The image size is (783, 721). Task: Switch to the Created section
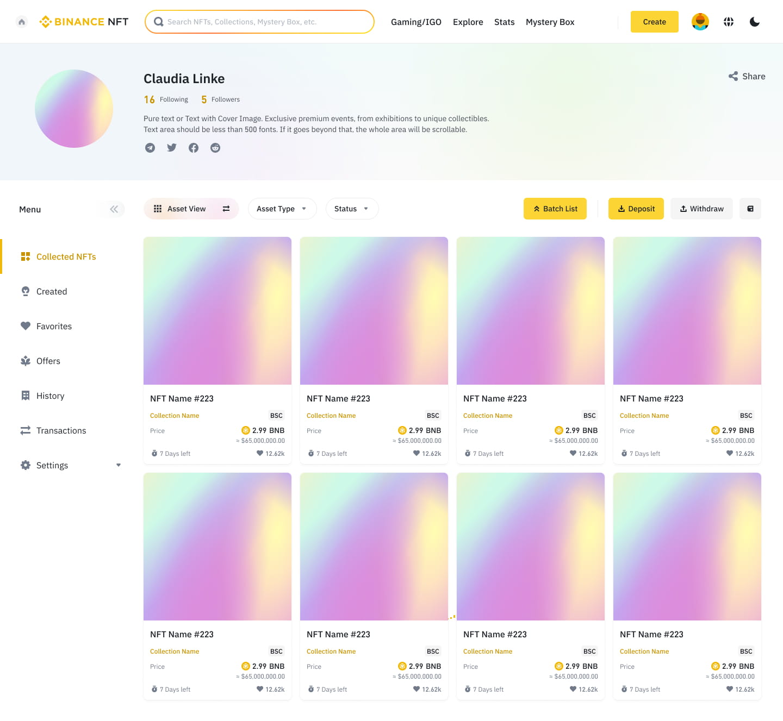pos(52,291)
